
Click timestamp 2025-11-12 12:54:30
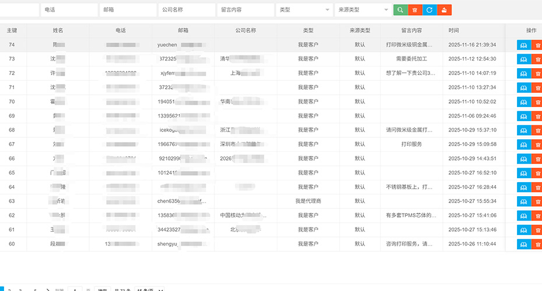click(x=472, y=59)
